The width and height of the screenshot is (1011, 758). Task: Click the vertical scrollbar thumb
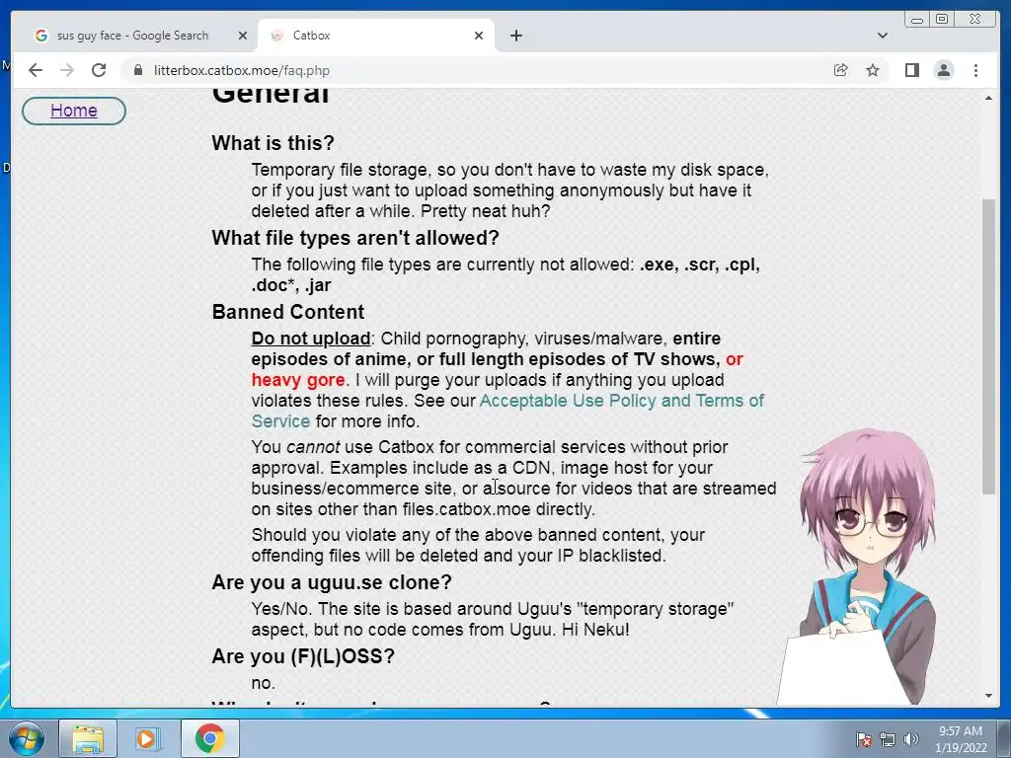click(988, 346)
